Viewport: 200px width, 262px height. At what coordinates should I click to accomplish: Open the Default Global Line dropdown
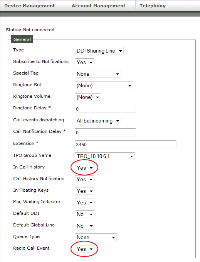point(84,226)
